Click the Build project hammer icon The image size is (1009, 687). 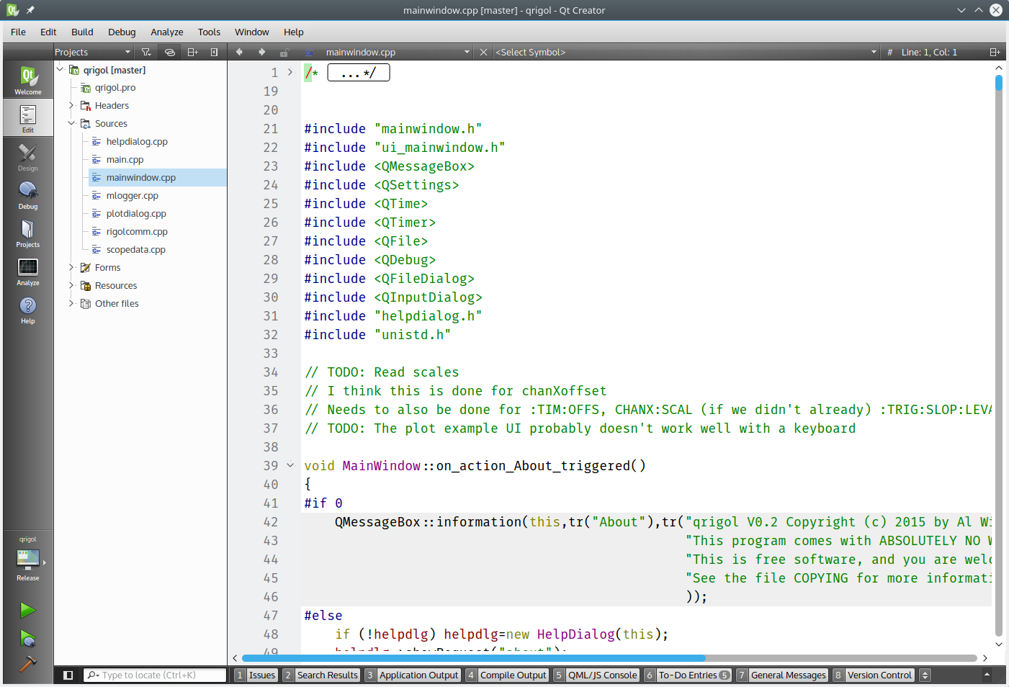coord(27,664)
